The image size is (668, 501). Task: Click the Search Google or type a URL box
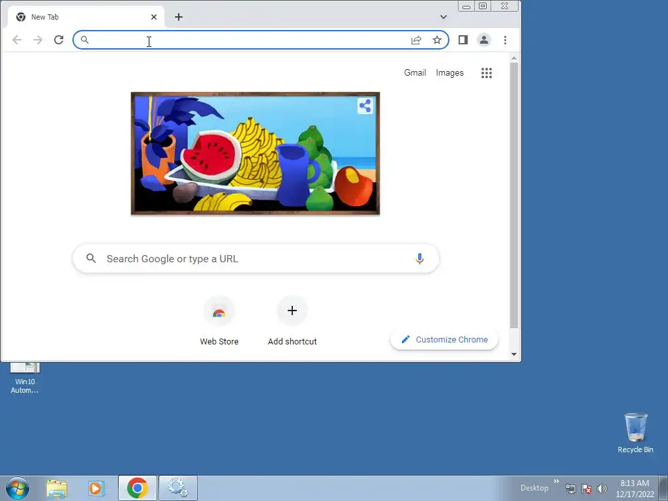coord(256,258)
